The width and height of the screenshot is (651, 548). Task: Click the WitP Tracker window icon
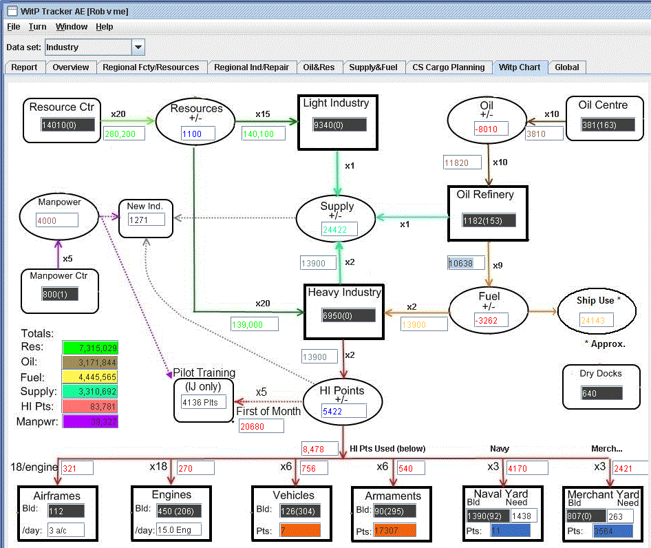pos(12,11)
